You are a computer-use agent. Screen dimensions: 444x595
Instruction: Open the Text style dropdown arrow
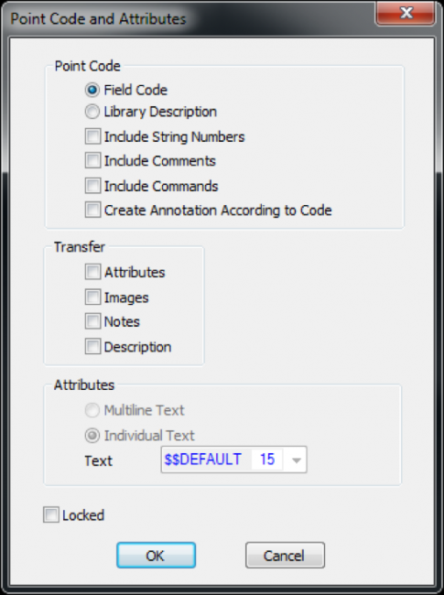click(x=297, y=460)
